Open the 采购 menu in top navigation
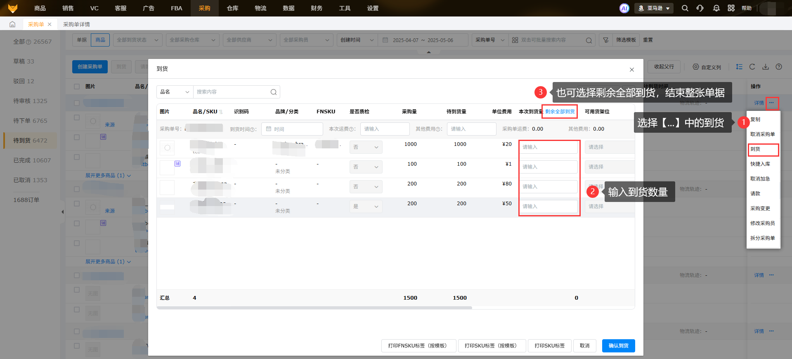Viewport: 792px width, 359px height. [x=204, y=8]
